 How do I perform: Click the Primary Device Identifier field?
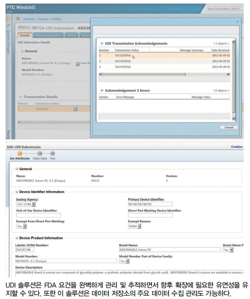(150, 204)
